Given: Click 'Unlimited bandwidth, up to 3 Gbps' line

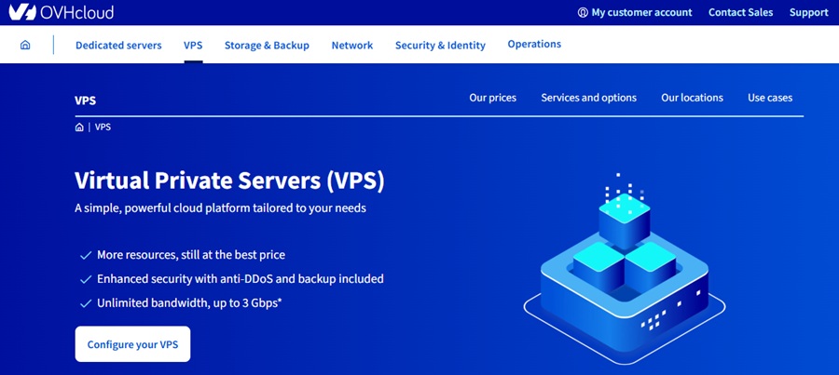Looking at the screenshot, I should [189, 303].
